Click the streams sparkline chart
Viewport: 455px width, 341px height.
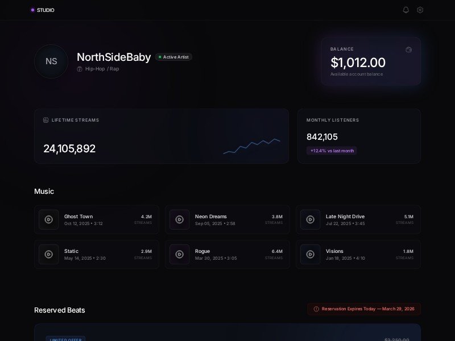pos(253,147)
